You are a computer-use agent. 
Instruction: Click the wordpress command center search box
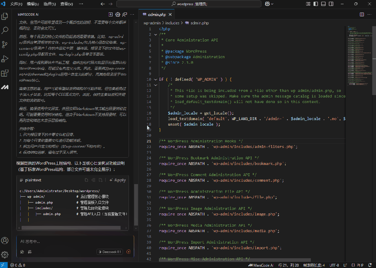coord(189,4)
